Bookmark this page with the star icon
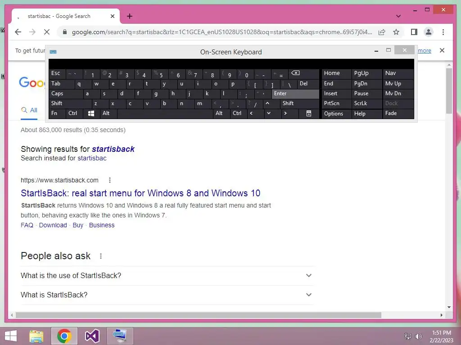This screenshot has height=345, width=461. 396,32
